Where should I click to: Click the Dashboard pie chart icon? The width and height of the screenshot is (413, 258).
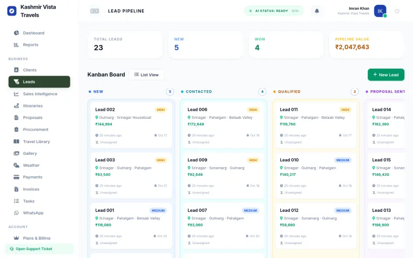tap(16, 33)
